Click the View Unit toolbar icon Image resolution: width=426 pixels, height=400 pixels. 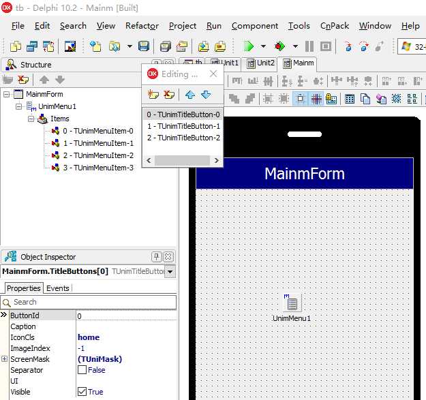(x=16, y=46)
